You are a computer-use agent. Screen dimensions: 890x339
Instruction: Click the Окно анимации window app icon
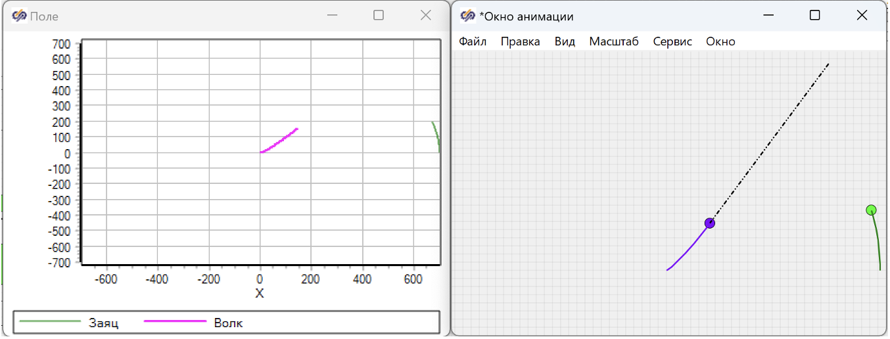tap(468, 16)
